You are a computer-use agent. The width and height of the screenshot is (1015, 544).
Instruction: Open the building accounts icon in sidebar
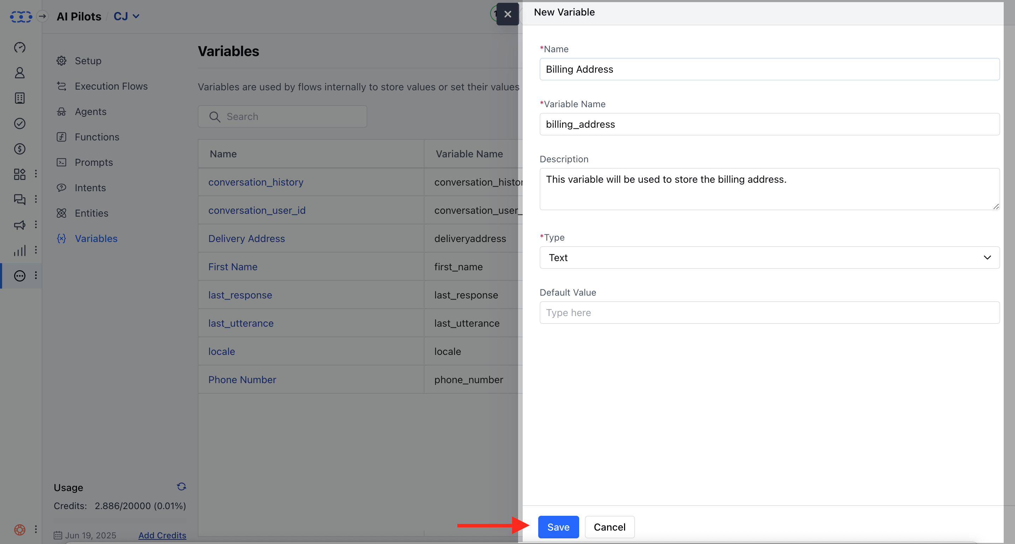tap(20, 98)
